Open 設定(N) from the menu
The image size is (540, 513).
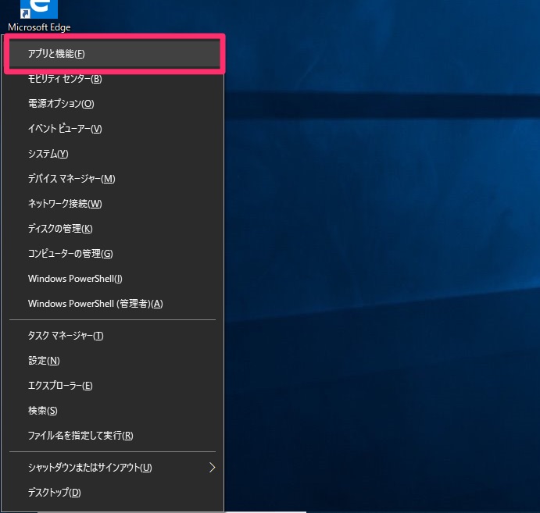click(113, 361)
